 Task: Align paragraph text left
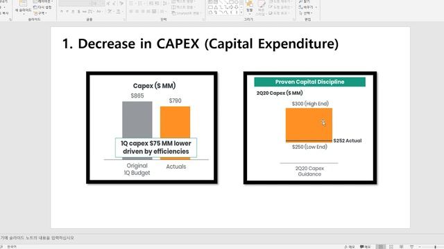click(131, 11)
